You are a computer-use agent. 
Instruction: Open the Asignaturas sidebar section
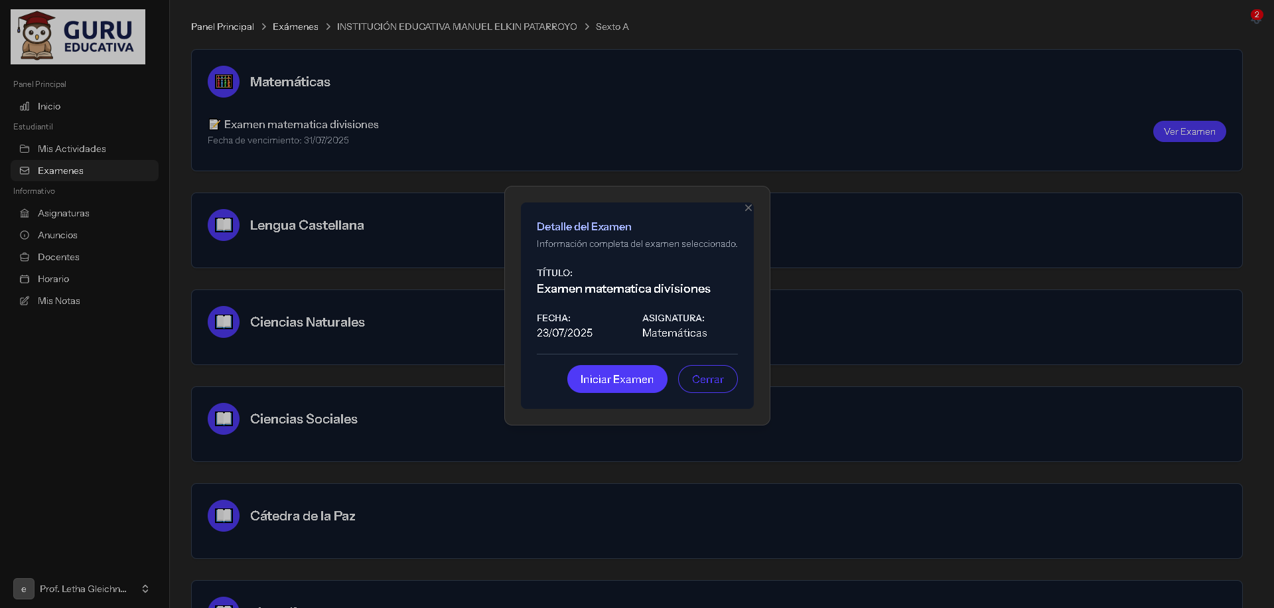click(x=63, y=213)
